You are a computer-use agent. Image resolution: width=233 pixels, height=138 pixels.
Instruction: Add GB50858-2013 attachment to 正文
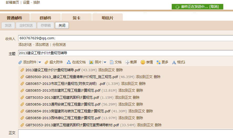[x=126, y=118]
